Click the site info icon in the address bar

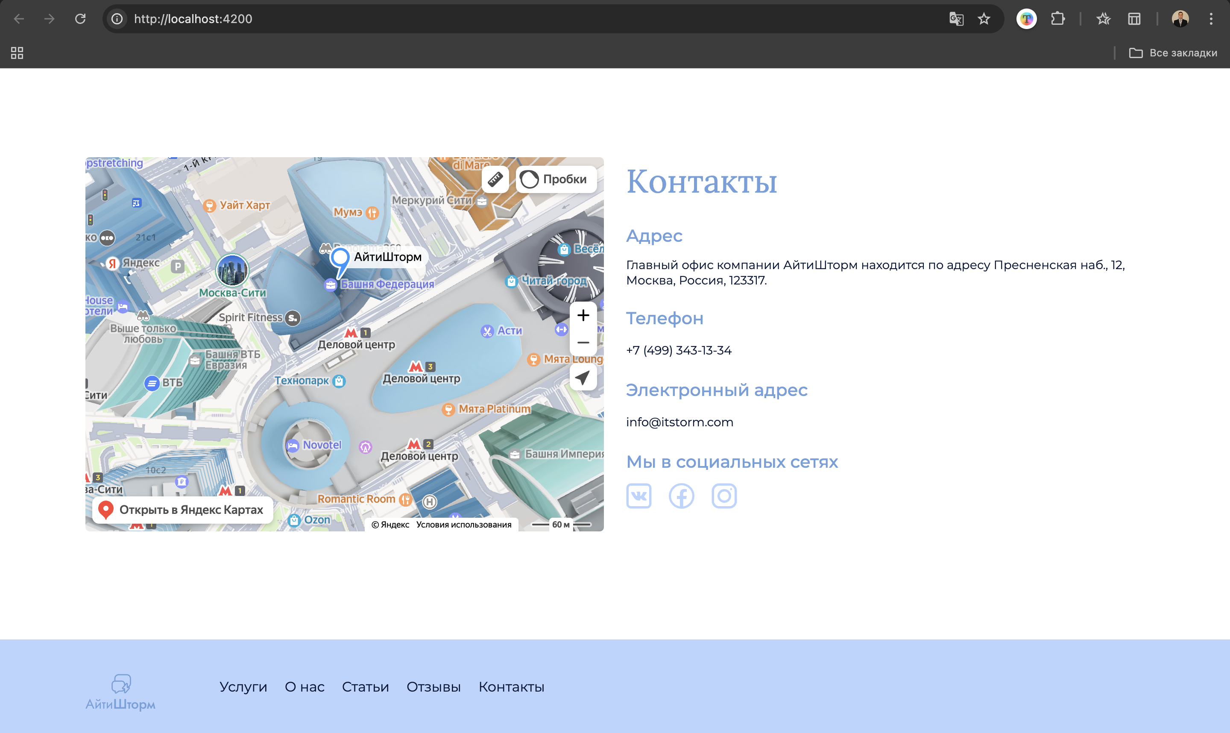coord(117,19)
